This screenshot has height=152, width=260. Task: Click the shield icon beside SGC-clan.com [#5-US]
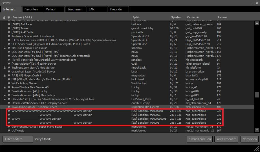tap(9, 56)
